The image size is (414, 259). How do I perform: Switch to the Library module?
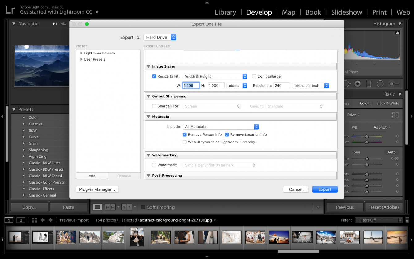225,12
